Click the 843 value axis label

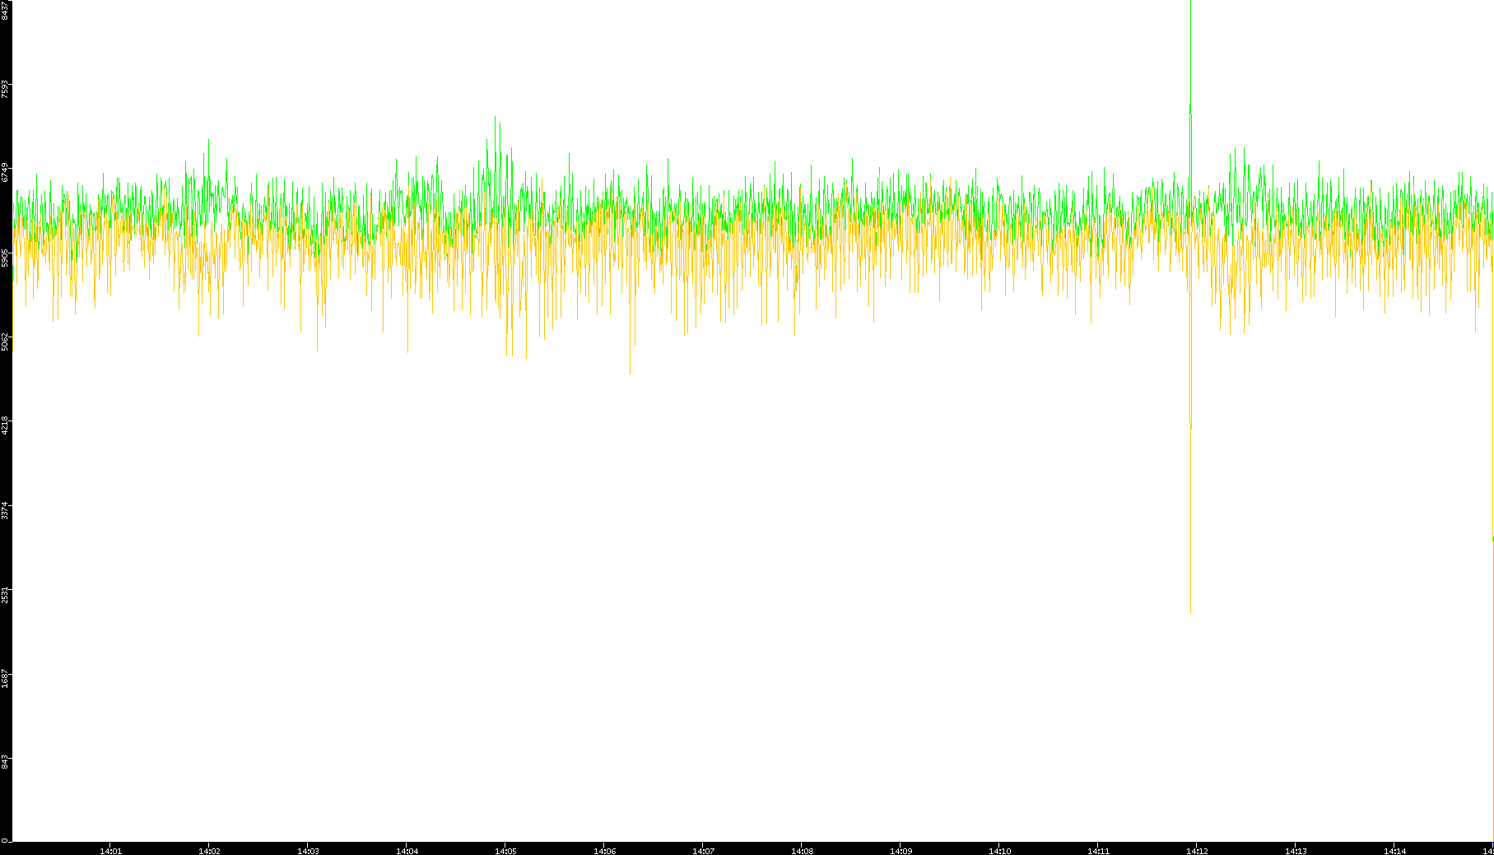pos(5,763)
